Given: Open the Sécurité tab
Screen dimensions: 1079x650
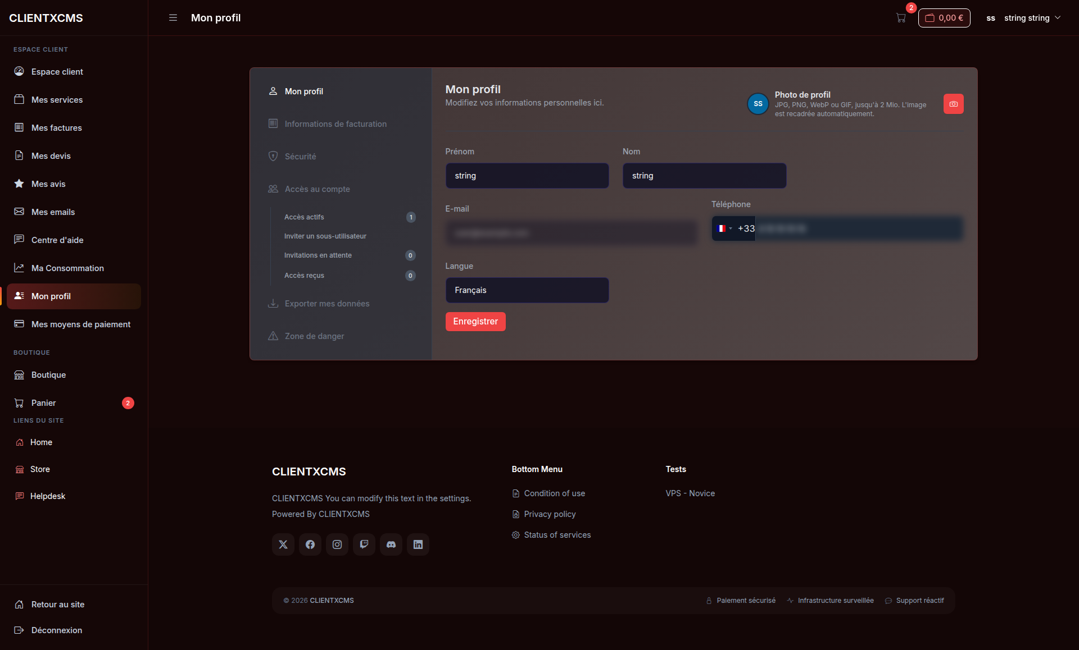Looking at the screenshot, I should (341, 157).
